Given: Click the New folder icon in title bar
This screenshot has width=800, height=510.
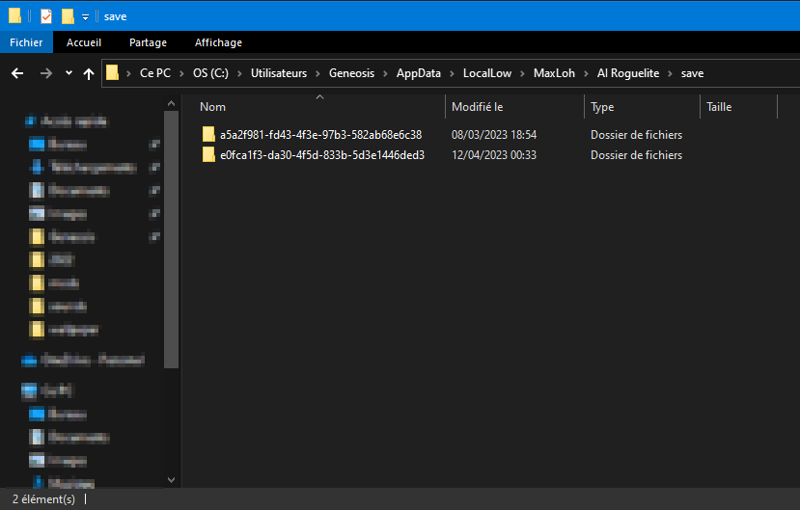Looking at the screenshot, I should point(68,16).
